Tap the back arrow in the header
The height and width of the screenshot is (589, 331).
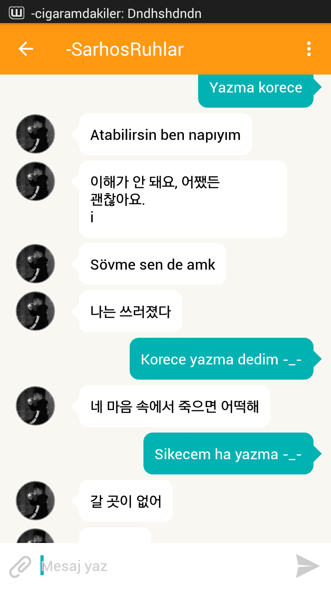click(26, 49)
